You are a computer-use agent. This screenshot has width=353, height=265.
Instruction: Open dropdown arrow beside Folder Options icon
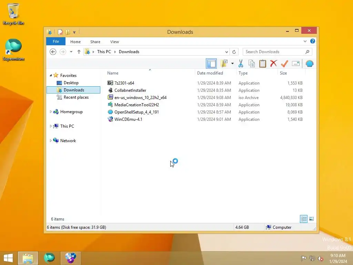point(232,63)
